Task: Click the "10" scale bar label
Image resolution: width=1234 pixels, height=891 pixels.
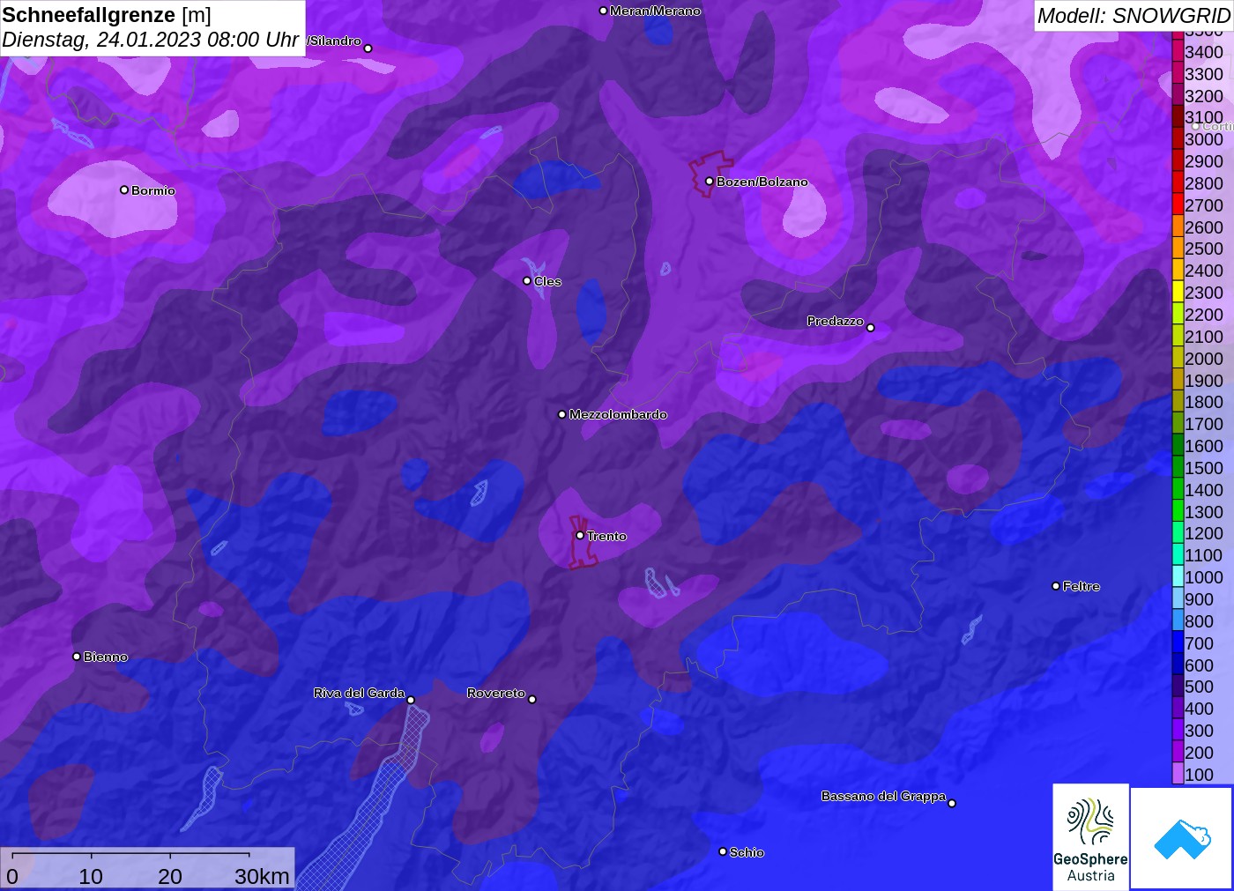Action: 91,876
